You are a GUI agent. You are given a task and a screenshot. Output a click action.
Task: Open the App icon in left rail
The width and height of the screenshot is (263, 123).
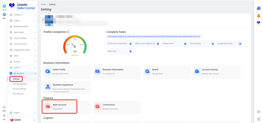click(x=4, y=15)
